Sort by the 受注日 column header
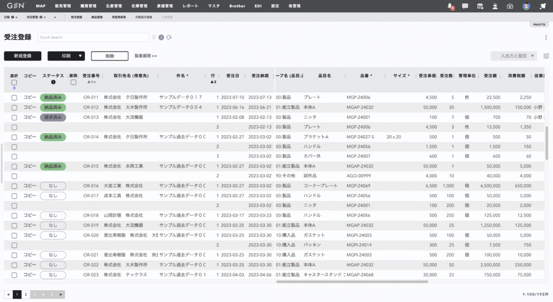Viewport: 553px width, 302px height. (232, 76)
